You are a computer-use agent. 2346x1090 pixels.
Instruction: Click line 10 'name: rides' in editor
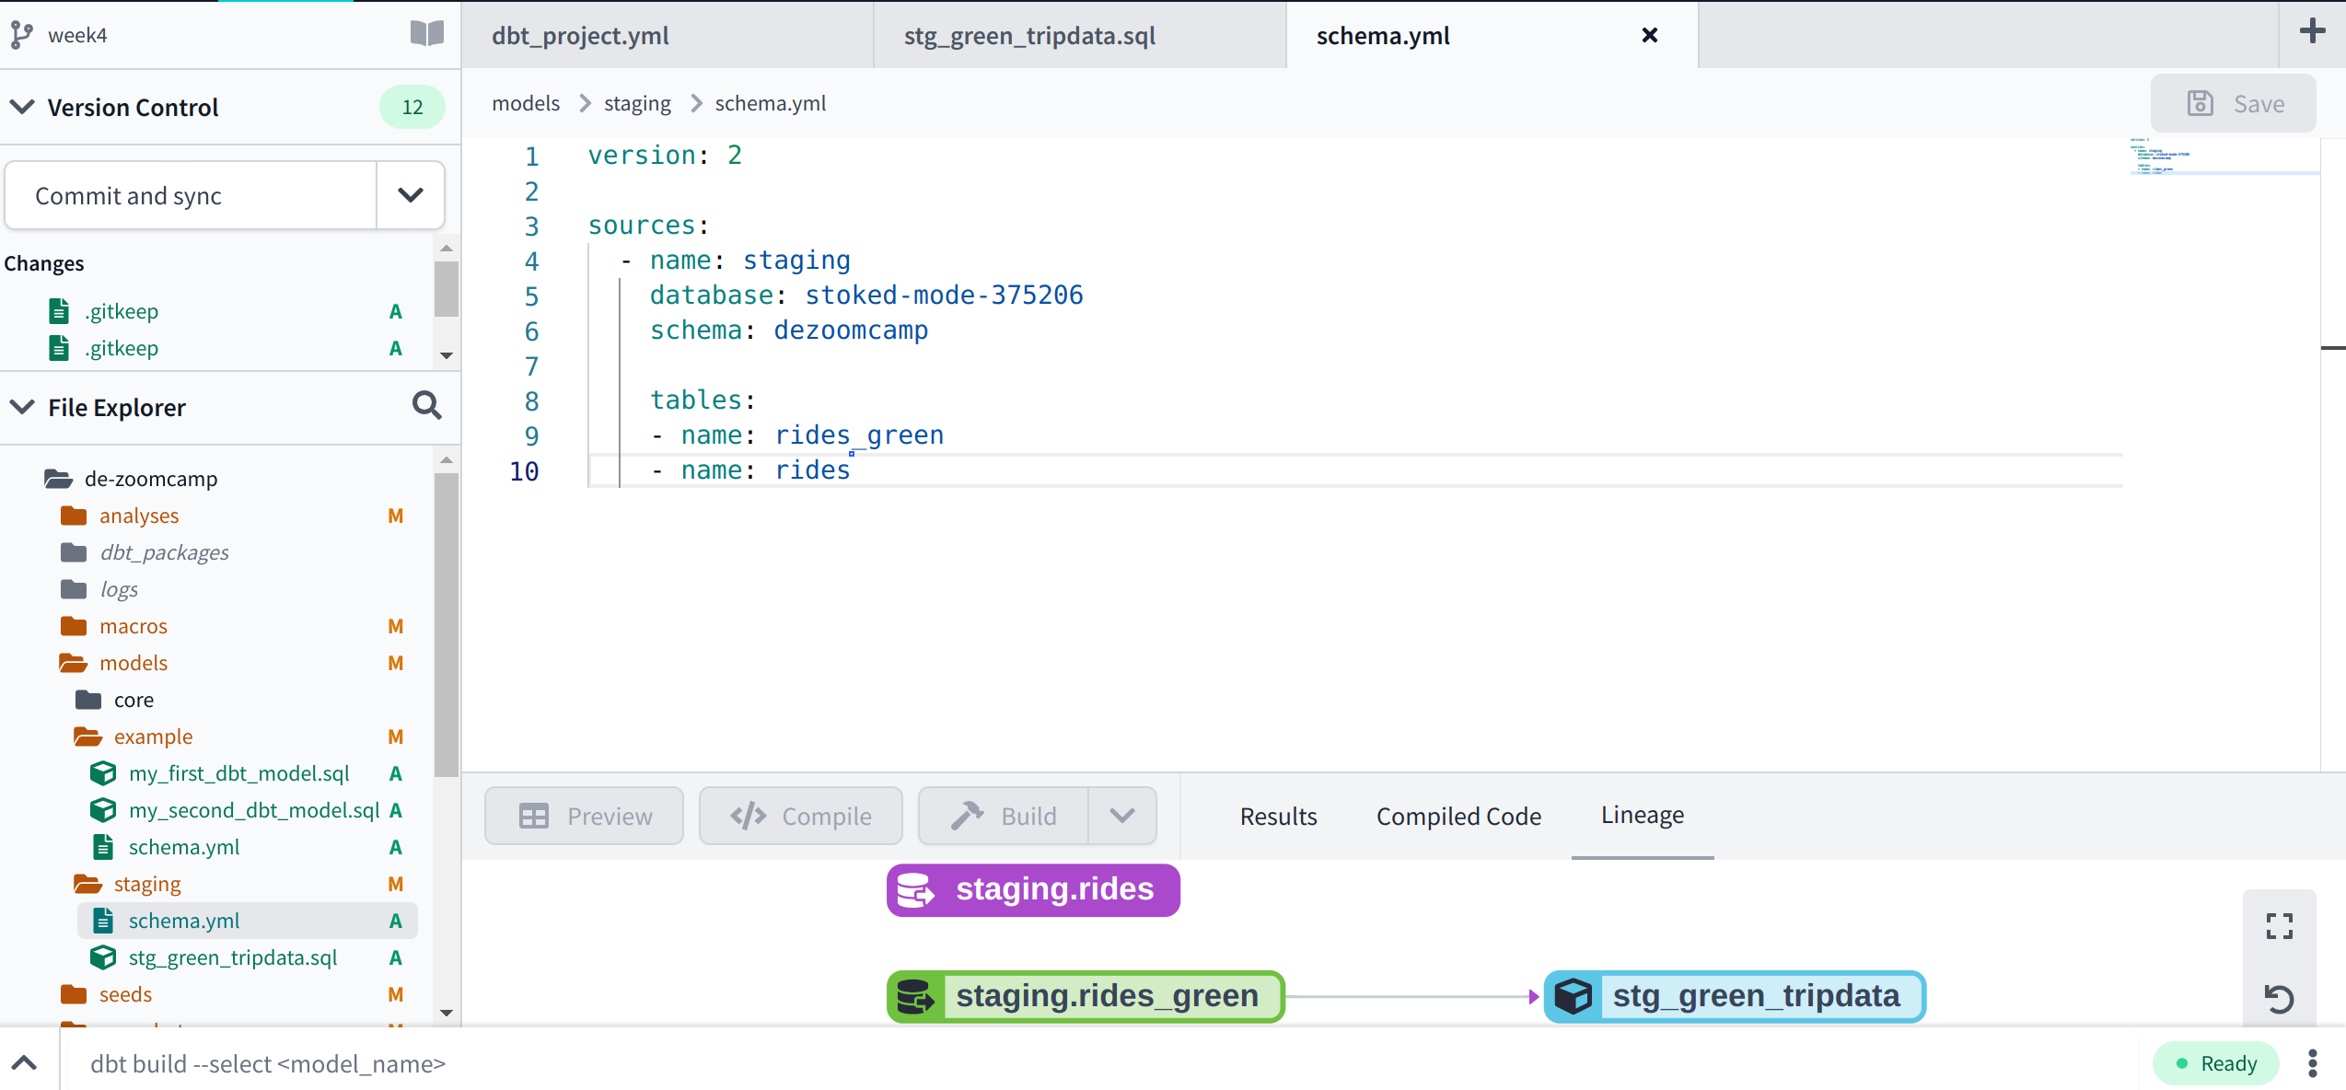[765, 470]
